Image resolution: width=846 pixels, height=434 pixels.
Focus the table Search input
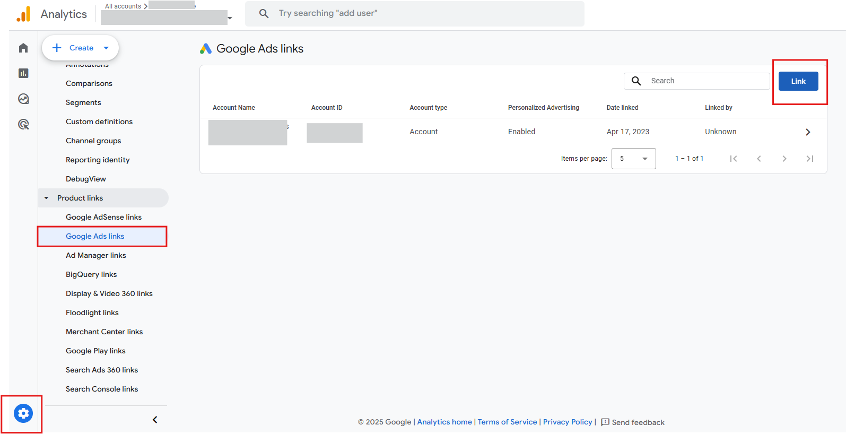[x=696, y=81]
